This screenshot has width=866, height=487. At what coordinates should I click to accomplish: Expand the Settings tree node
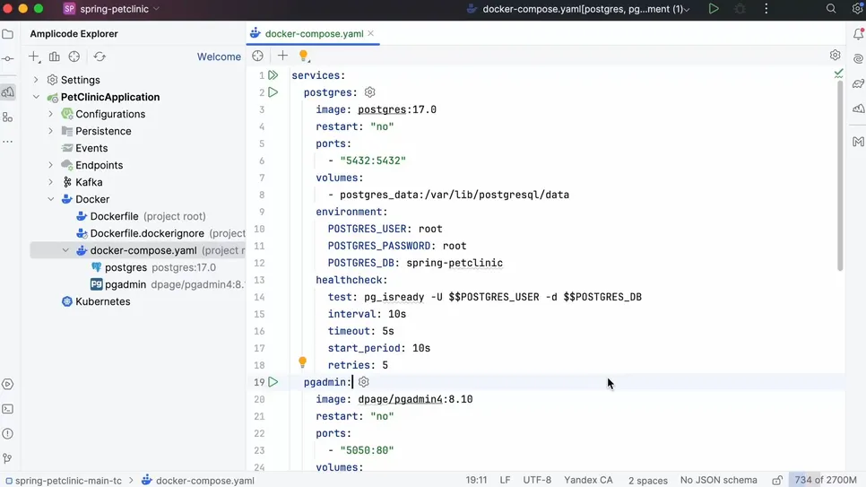click(36, 80)
